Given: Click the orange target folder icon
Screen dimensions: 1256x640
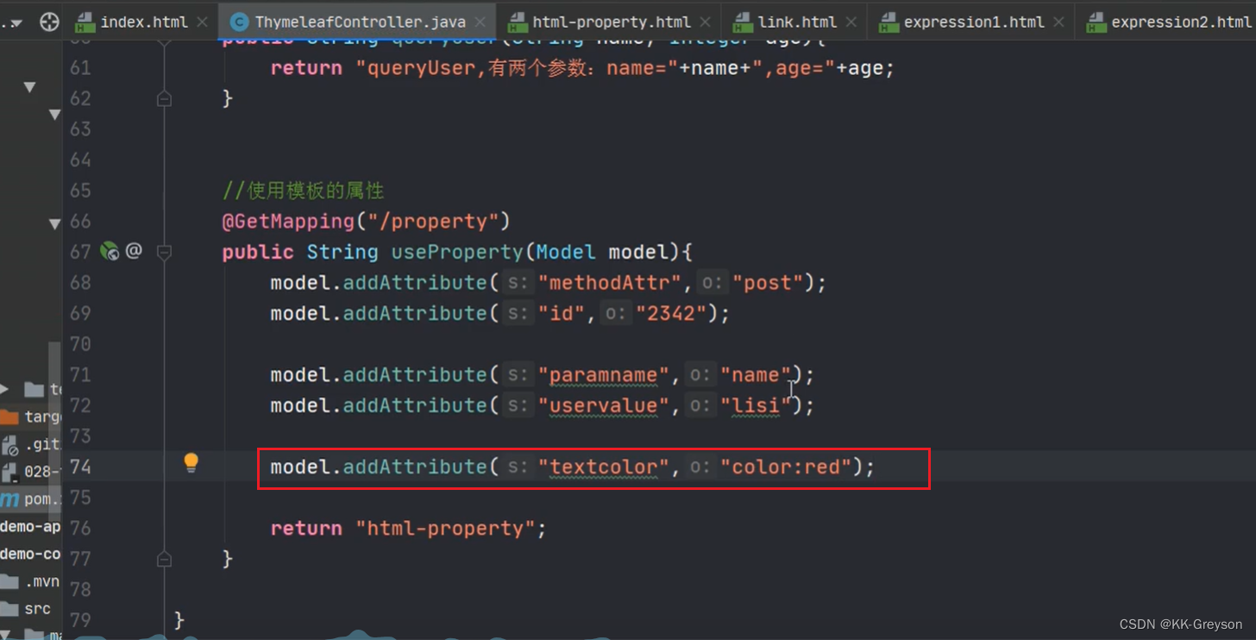Looking at the screenshot, I should pyautogui.click(x=9, y=417).
